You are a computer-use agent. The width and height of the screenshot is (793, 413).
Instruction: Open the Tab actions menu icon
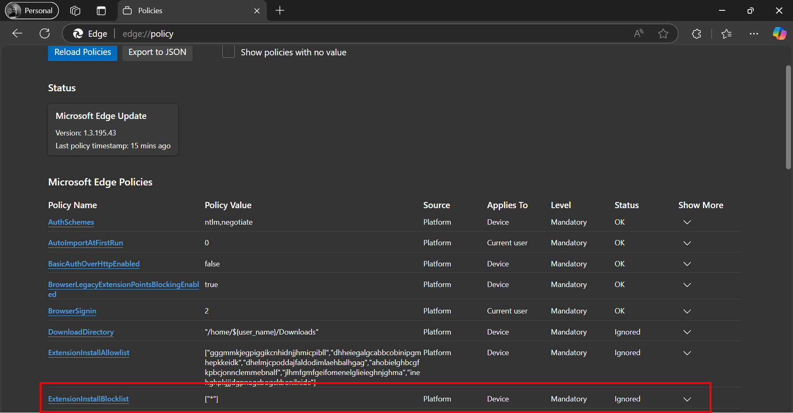(101, 11)
